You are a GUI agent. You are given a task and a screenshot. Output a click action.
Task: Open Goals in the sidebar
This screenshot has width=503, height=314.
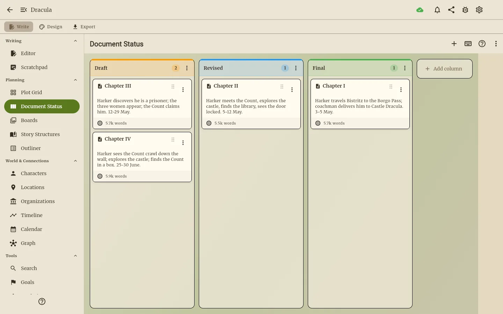pos(42,282)
